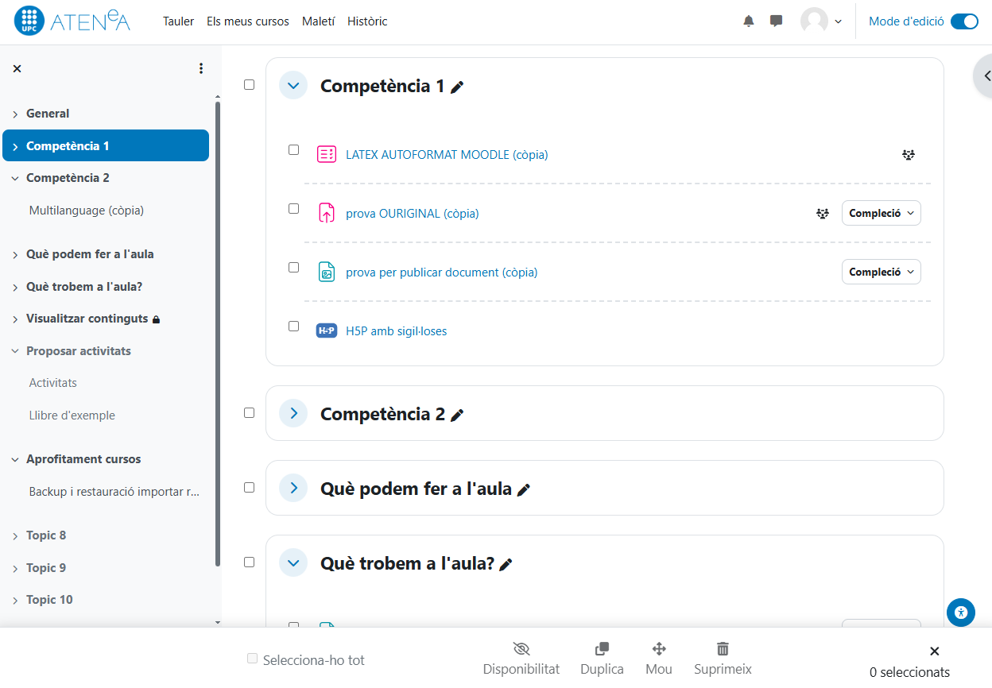Open the notifications bell icon

click(x=748, y=21)
